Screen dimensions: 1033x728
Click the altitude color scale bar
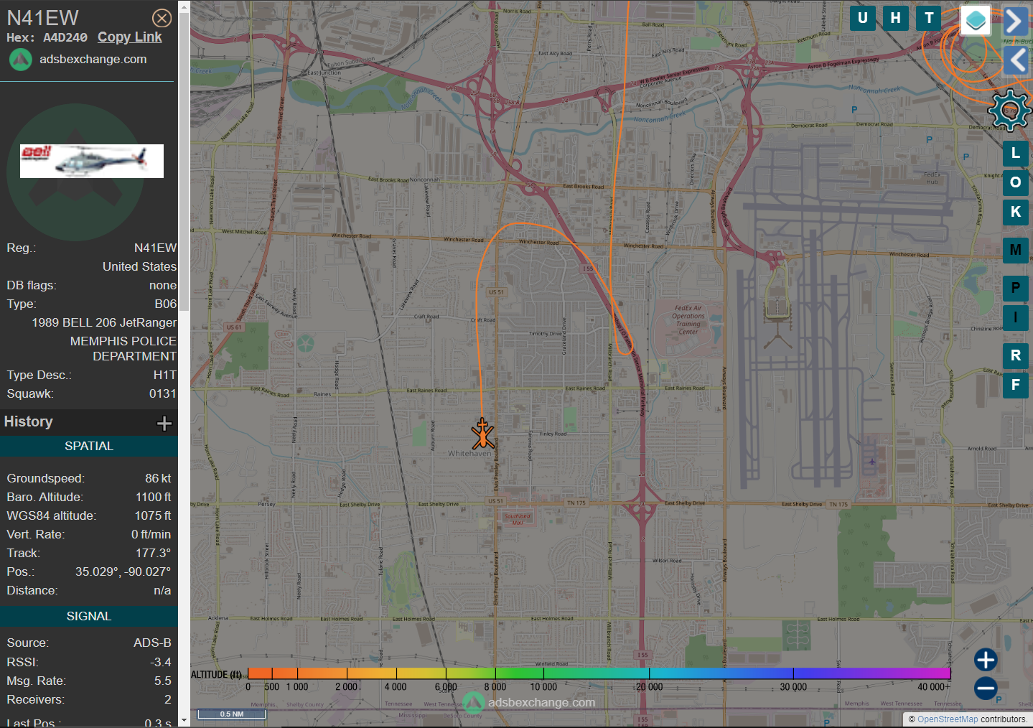[599, 673]
